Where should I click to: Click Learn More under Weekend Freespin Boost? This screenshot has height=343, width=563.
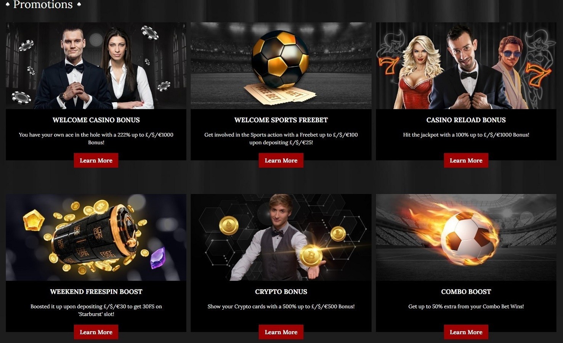pos(96,332)
